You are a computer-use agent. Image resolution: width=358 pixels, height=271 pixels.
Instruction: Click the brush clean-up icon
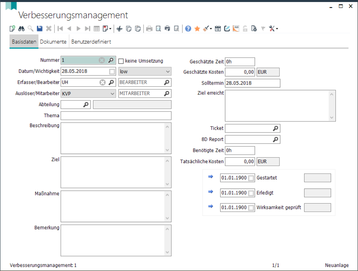[x=206, y=29]
